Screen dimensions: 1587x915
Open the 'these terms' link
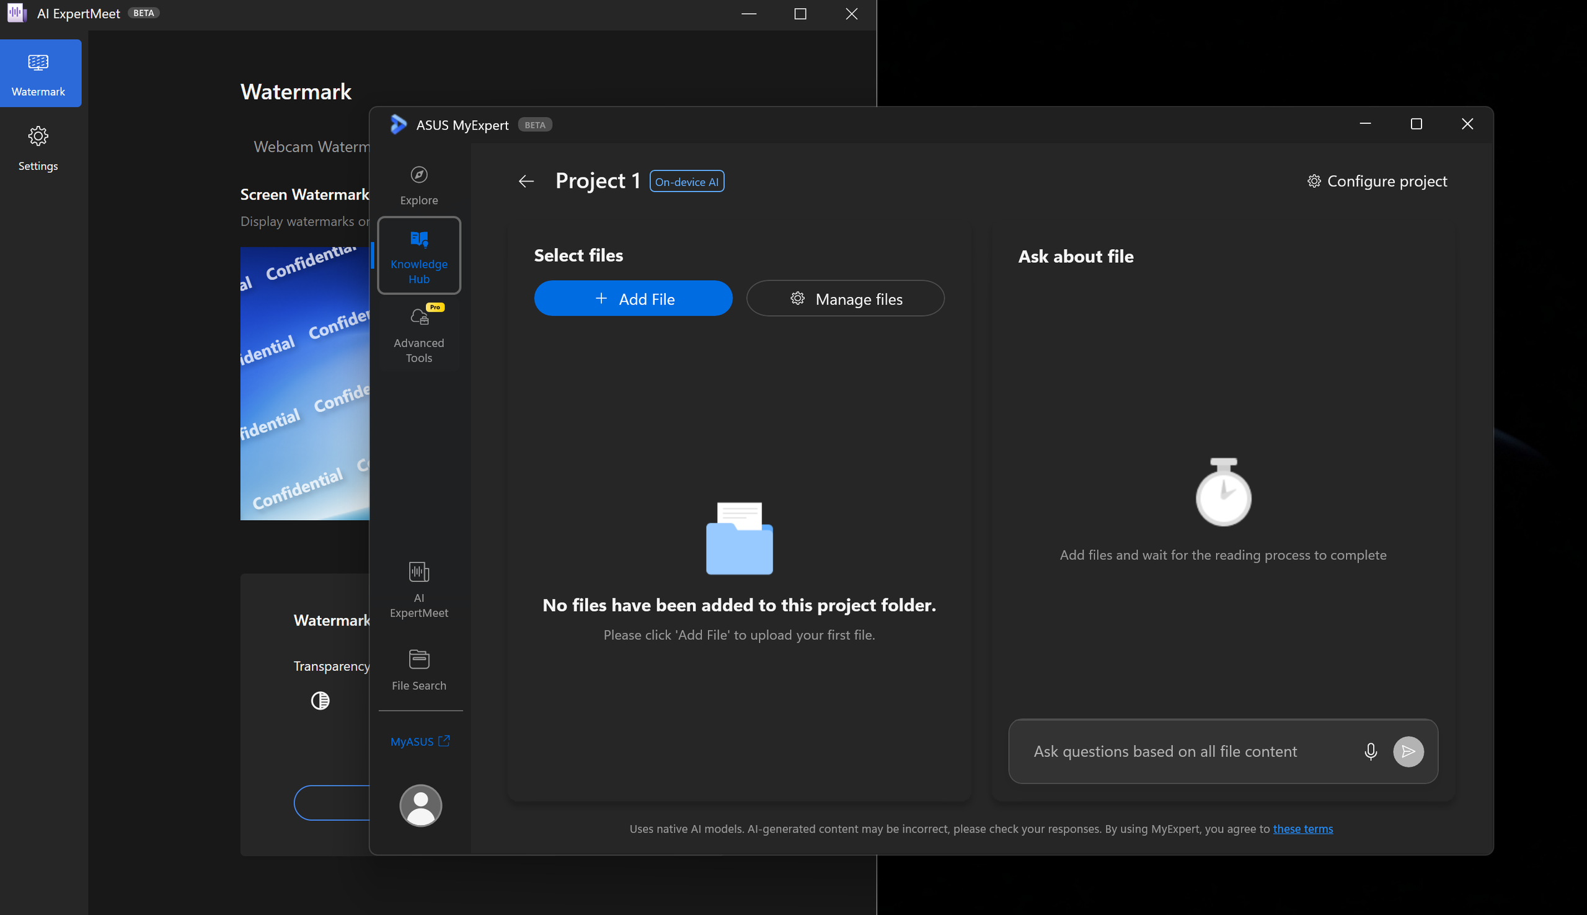[1303, 829]
